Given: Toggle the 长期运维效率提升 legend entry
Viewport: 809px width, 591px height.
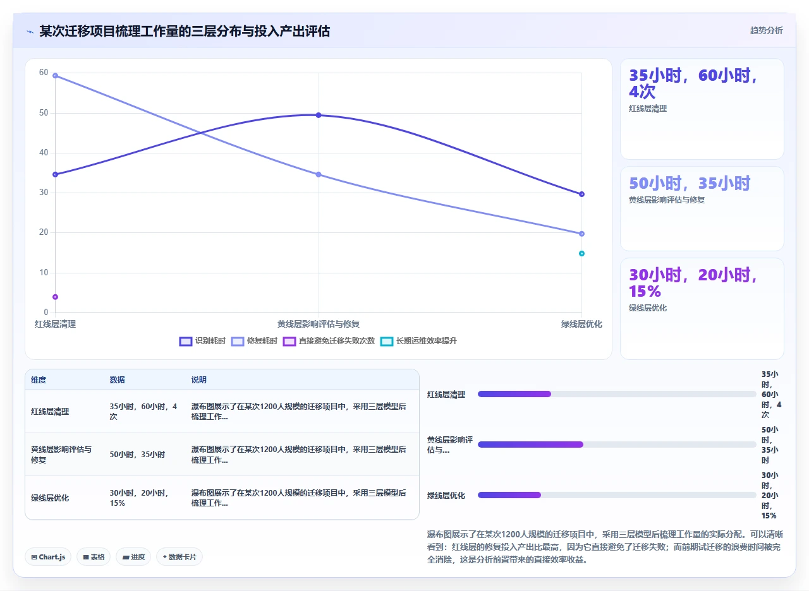Looking at the screenshot, I should (418, 341).
